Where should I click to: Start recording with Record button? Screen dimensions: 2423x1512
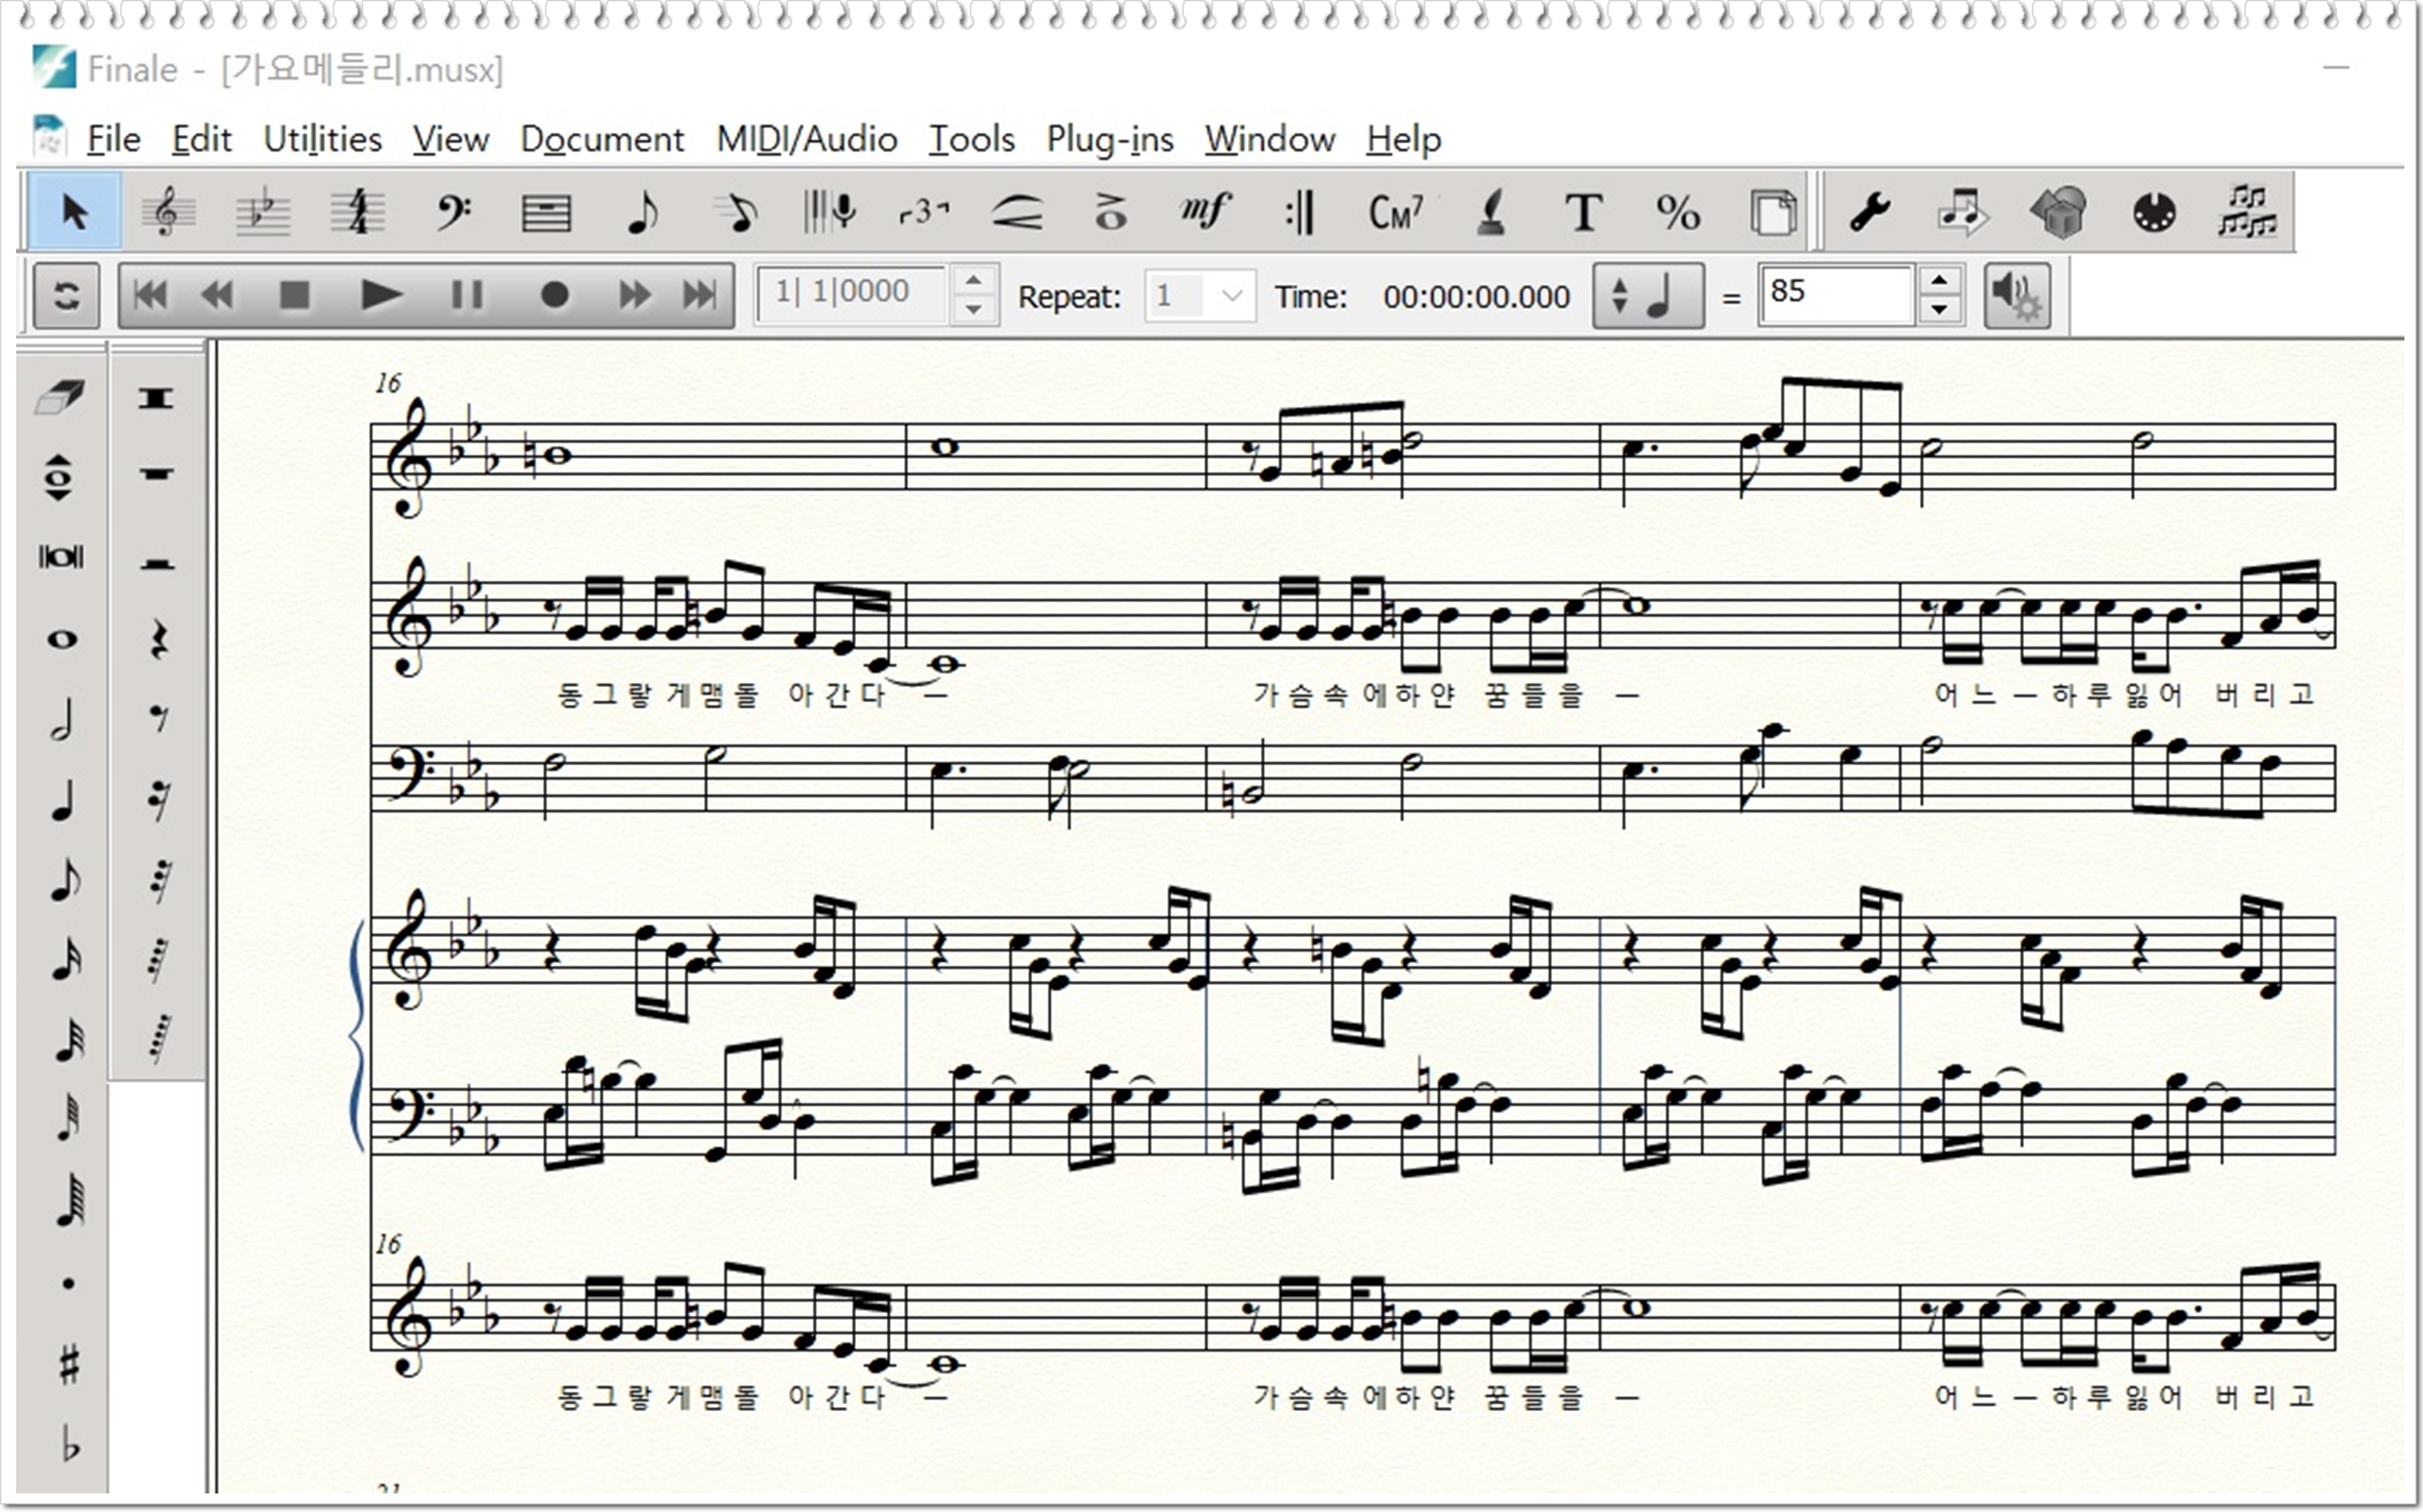[x=554, y=295]
